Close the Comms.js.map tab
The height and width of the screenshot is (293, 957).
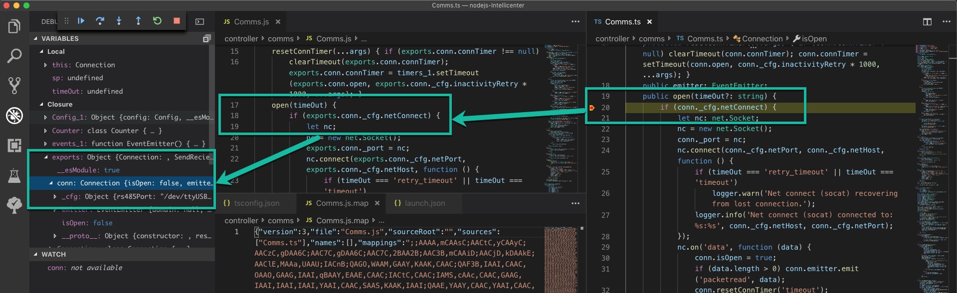pos(377,203)
